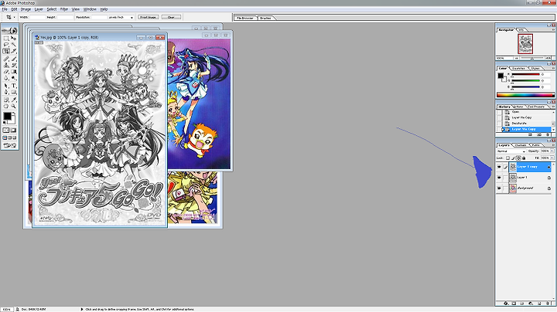Open resolution units pixels/inch dropdown
The image size is (557, 312).
point(121,17)
